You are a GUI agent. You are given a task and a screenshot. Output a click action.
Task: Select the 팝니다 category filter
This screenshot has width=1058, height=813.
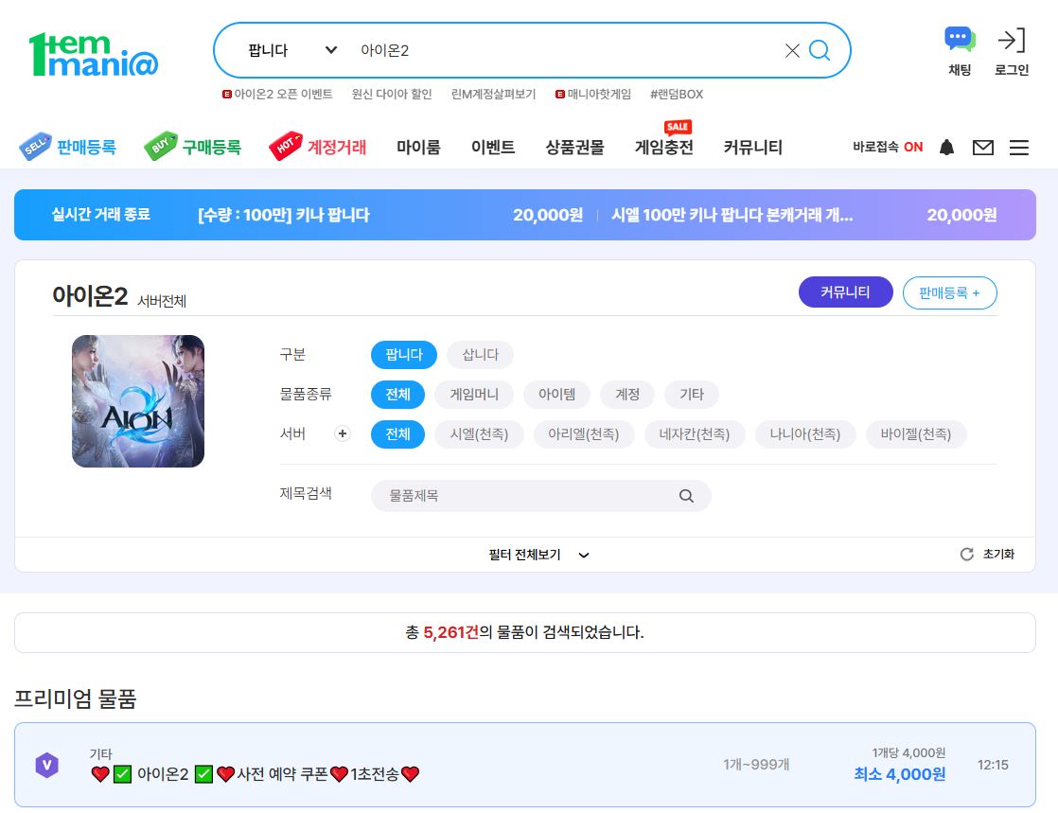coord(403,354)
